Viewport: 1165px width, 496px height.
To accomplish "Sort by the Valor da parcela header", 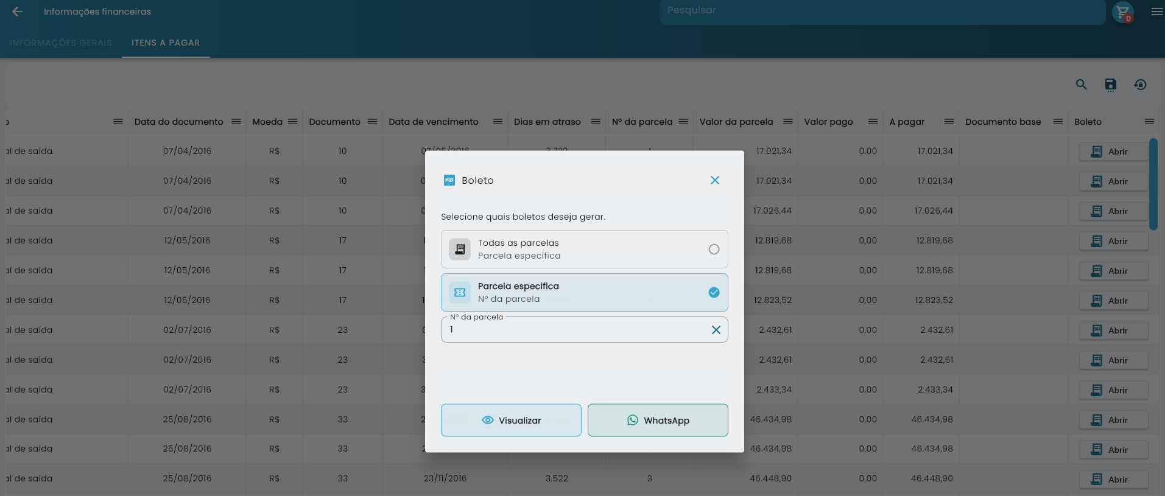I will 736,122.
